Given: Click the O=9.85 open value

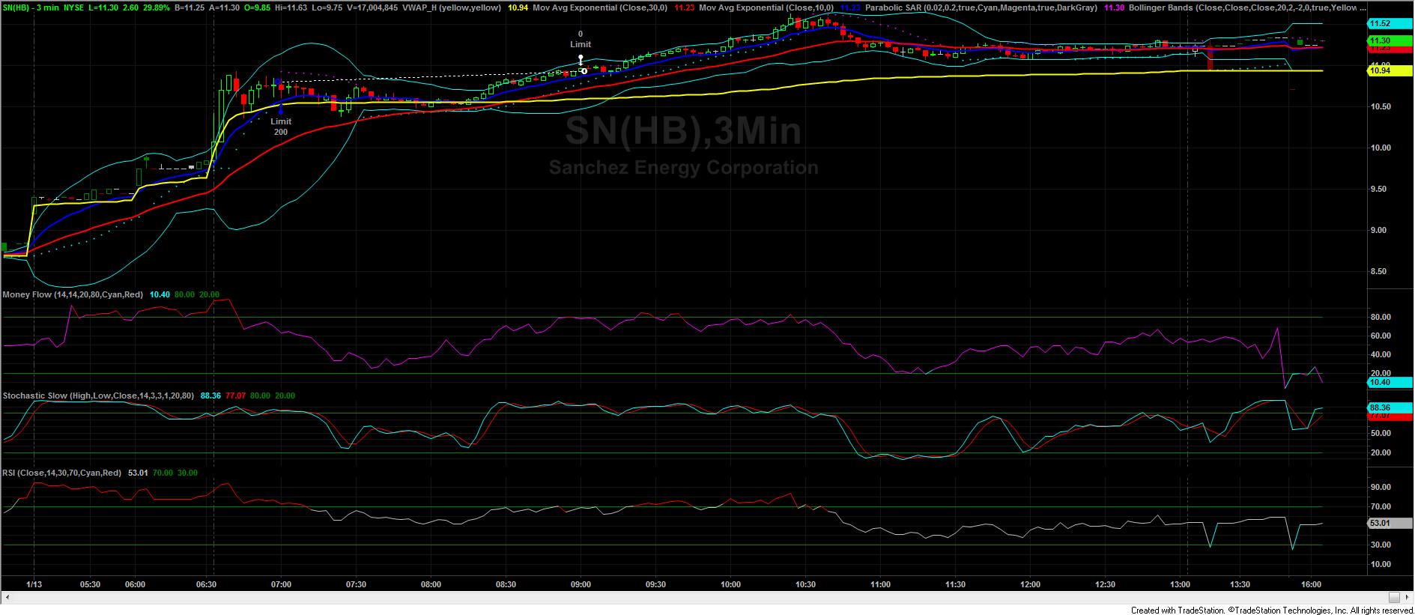Looking at the screenshot, I should click(257, 7).
